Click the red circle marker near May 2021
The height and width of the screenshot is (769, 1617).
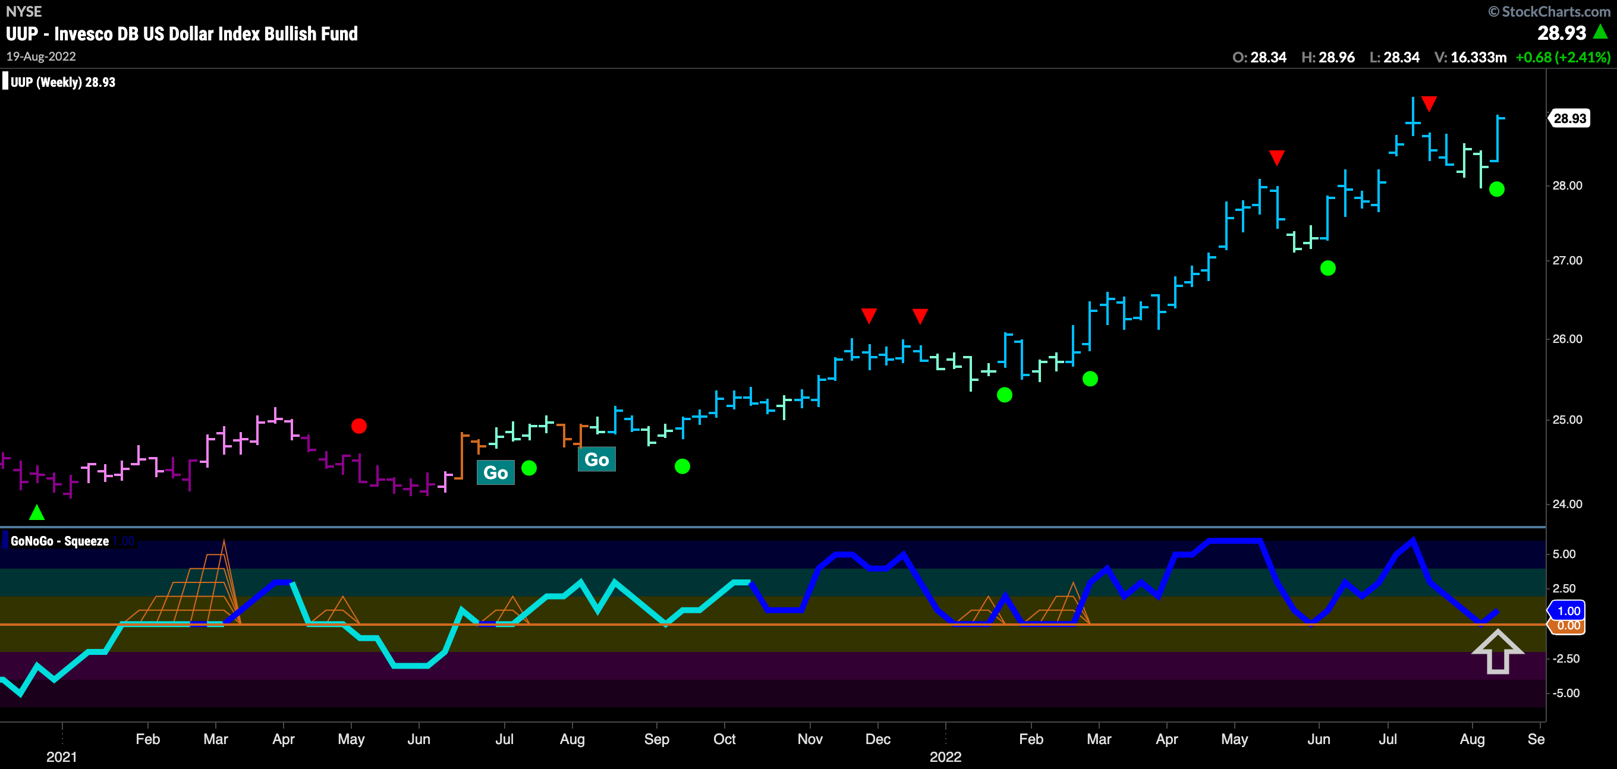pos(359,426)
